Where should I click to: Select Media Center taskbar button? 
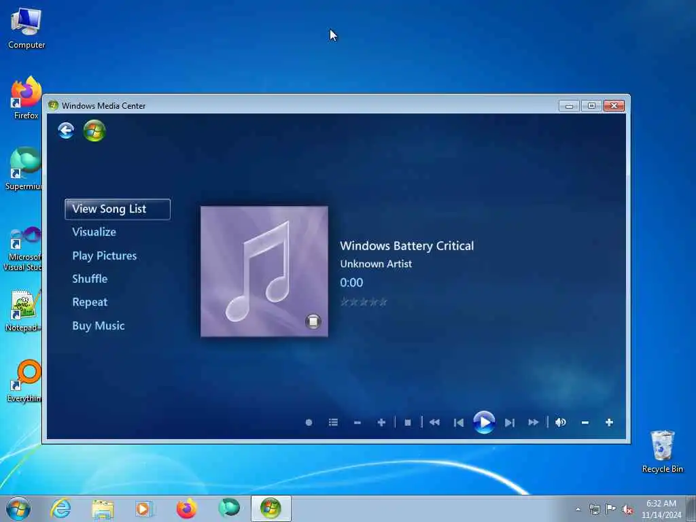271,508
